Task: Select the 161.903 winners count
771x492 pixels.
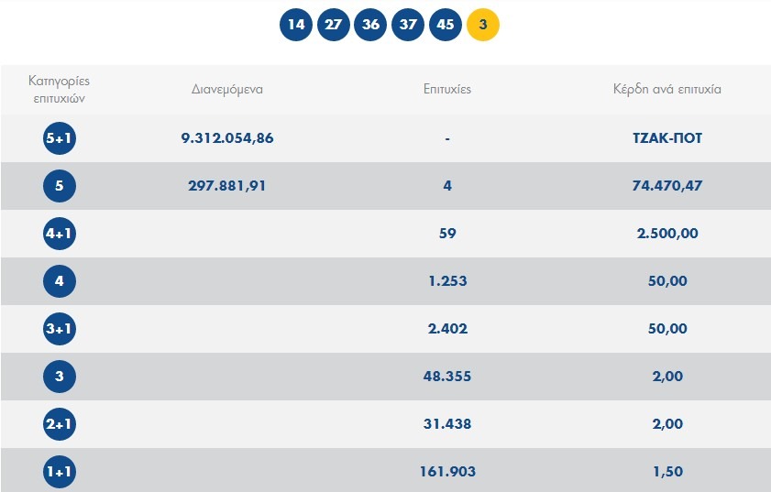Action: 447,472
